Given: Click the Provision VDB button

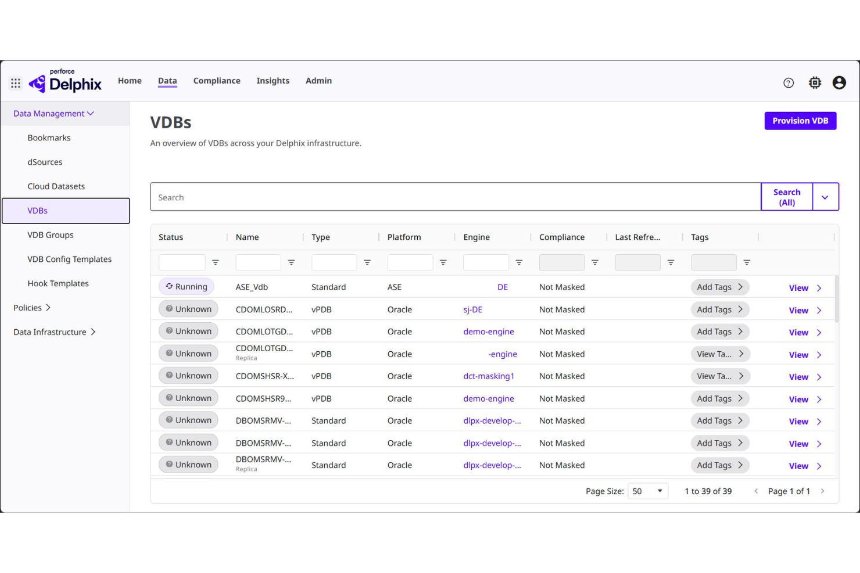Looking at the screenshot, I should coord(800,121).
